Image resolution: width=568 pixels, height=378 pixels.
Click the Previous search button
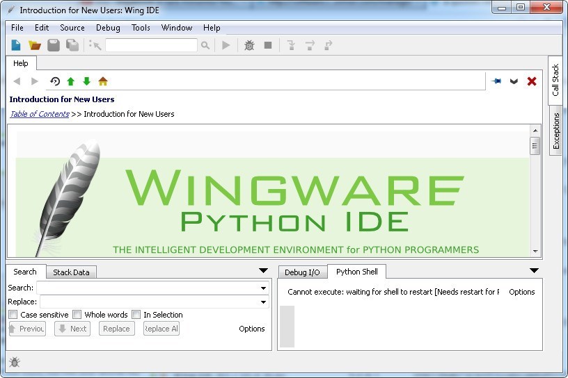(28, 329)
